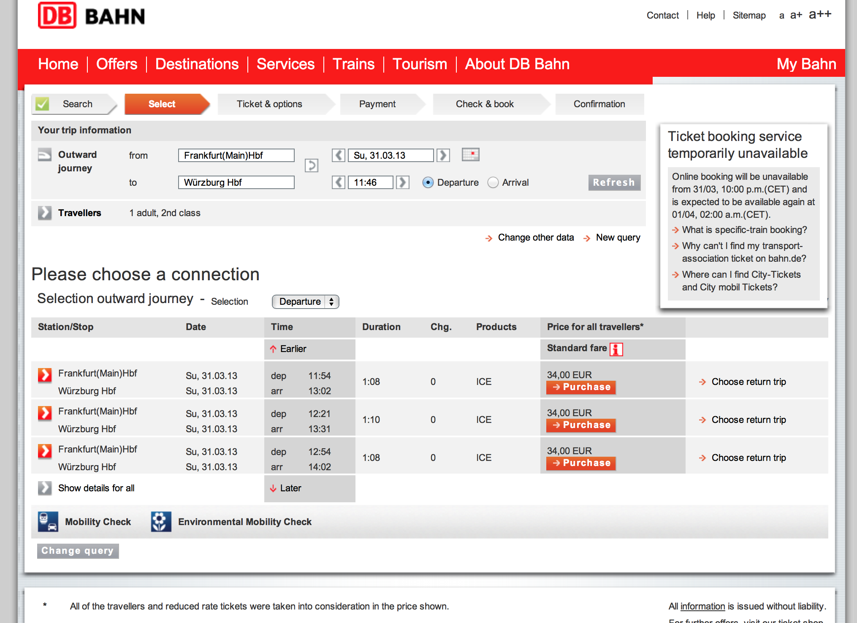Click the Payment step

tap(382, 104)
